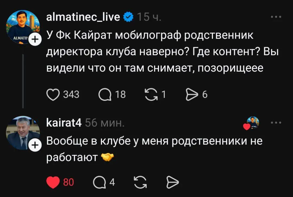Unlike the kairat4 reply
Viewport: 293px width, 197px height.
(53, 182)
